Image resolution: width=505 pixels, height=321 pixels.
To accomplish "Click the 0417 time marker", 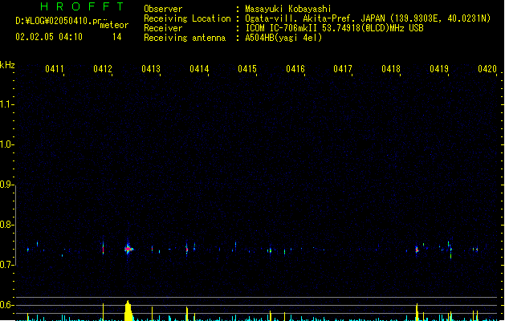I will [343, 69].
